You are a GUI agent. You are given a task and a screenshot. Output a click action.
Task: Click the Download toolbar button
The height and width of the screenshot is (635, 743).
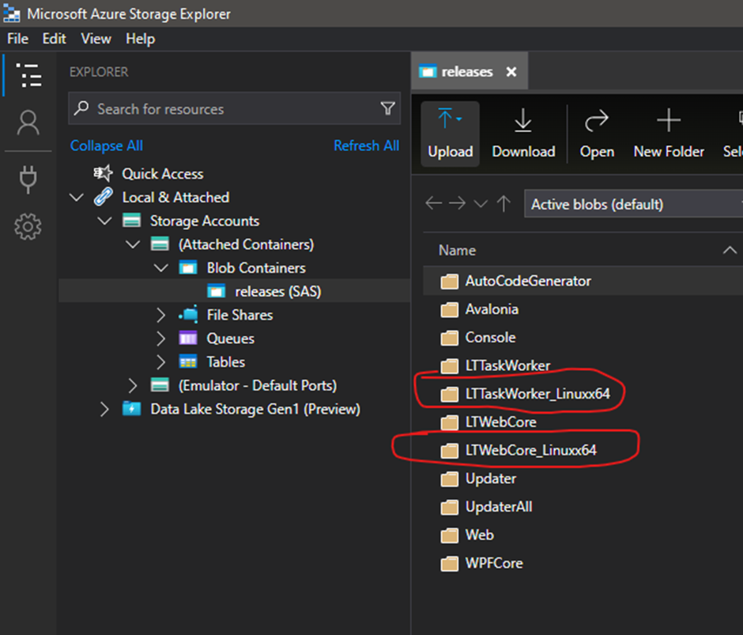click(523, 134)
